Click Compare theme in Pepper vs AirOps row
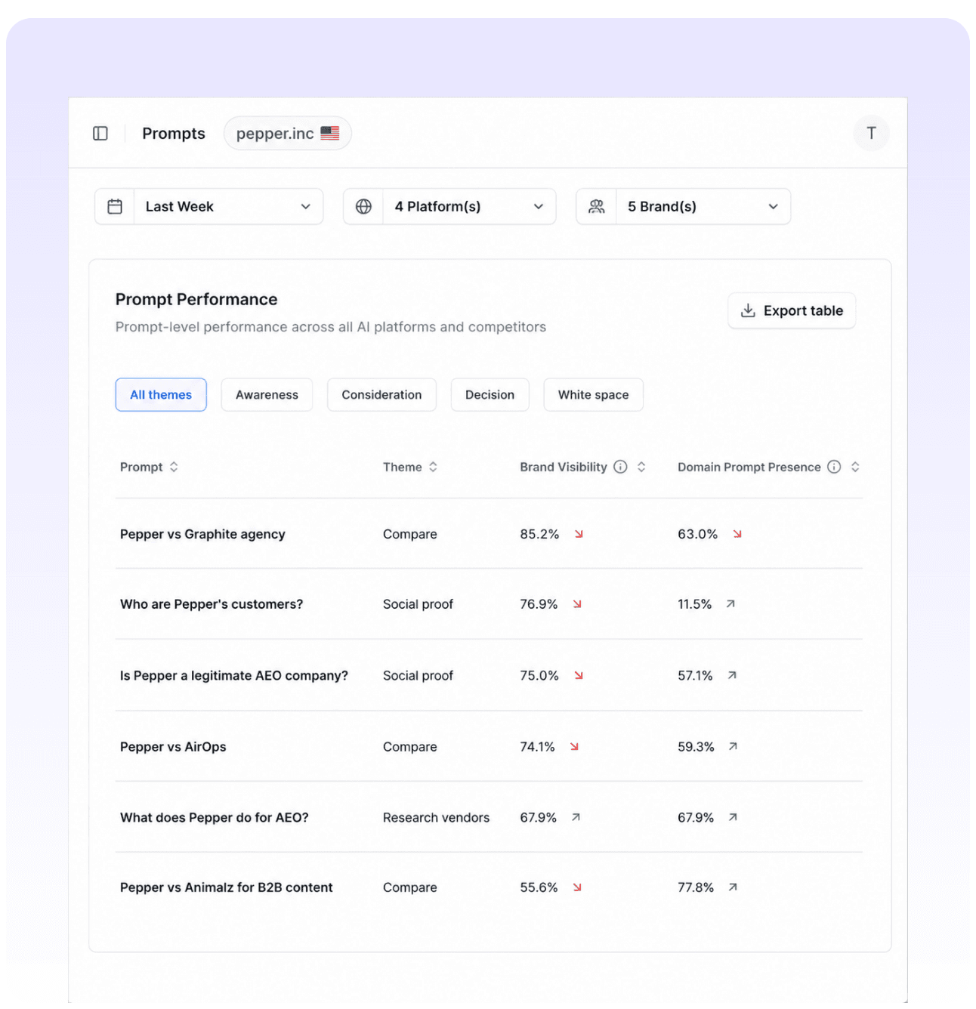This screenshot has height=1009, width=976. [x=409, y=746]
